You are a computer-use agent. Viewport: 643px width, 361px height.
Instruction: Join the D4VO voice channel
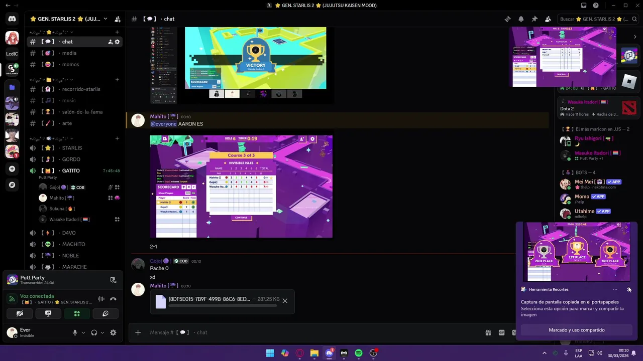74,233
